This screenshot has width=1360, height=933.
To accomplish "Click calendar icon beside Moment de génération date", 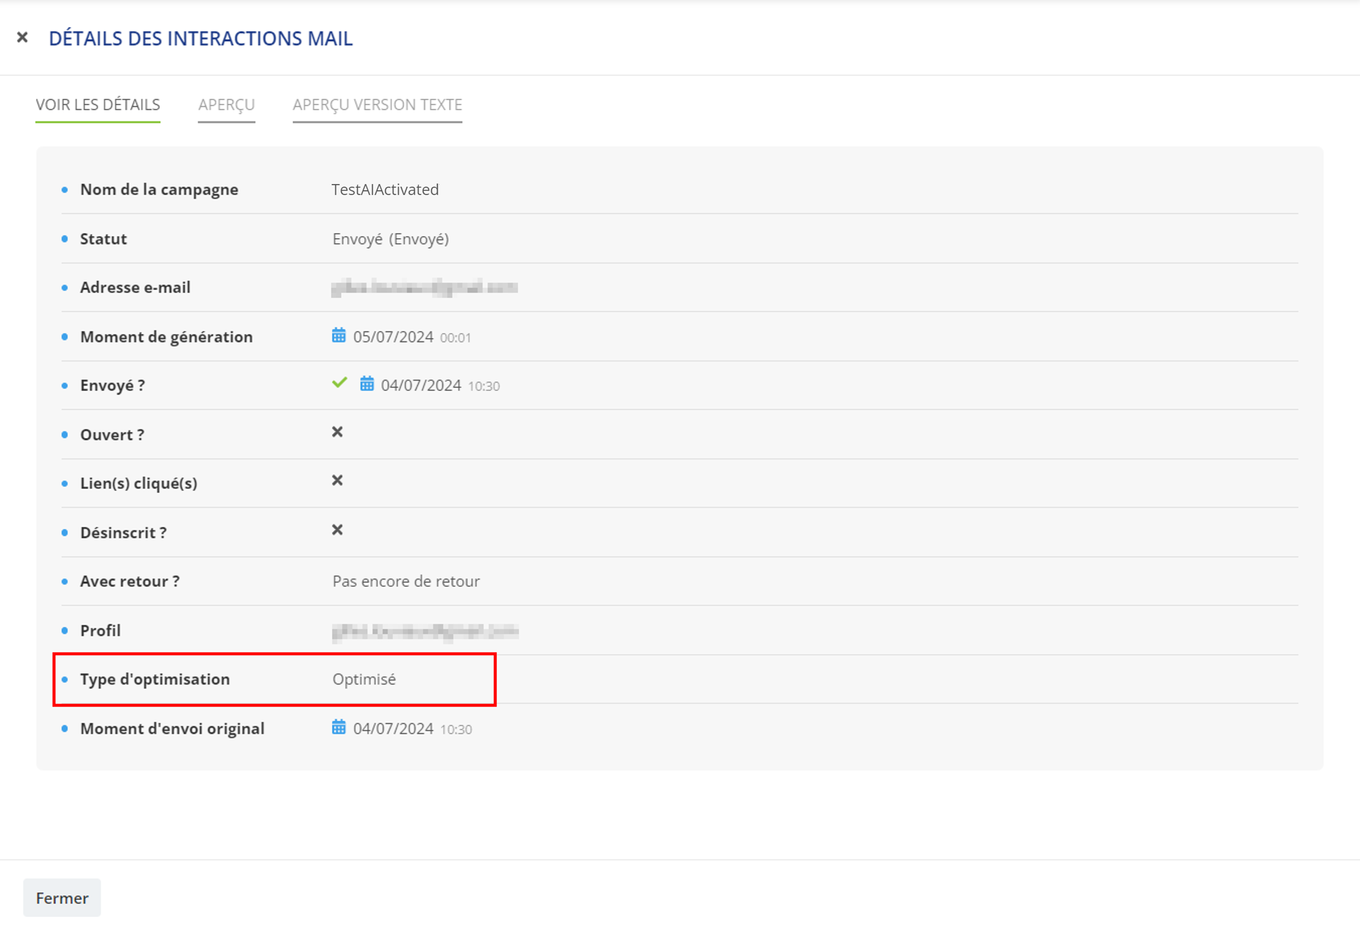I will [x=339, y=336].
